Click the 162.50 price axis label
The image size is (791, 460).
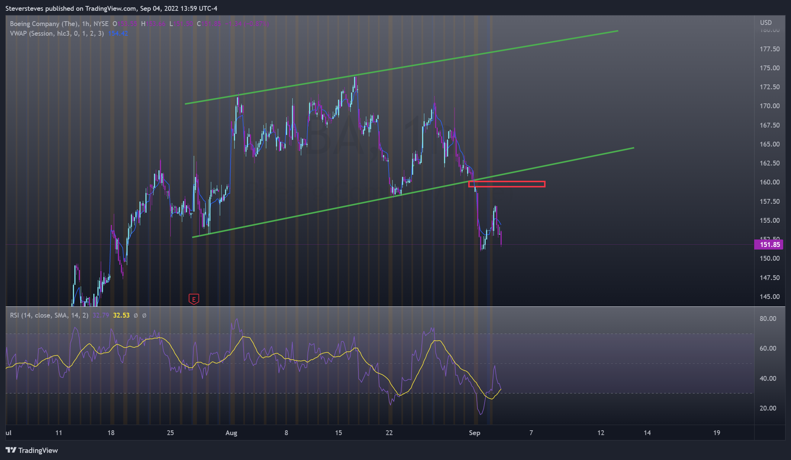(769, 163)
